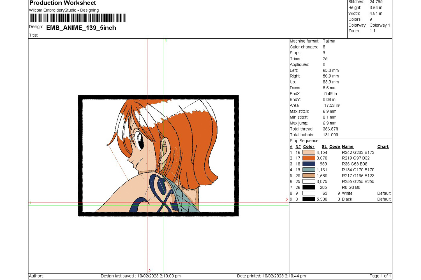Click the Trims value 25
Screen dimensions: 421x280
click(x=325, y=59)
